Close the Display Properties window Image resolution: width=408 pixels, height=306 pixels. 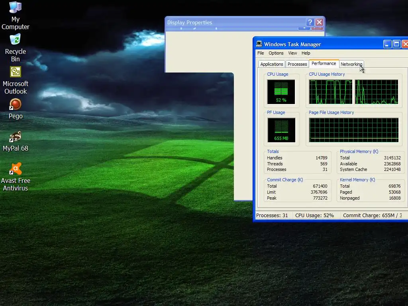coord(319,22)
